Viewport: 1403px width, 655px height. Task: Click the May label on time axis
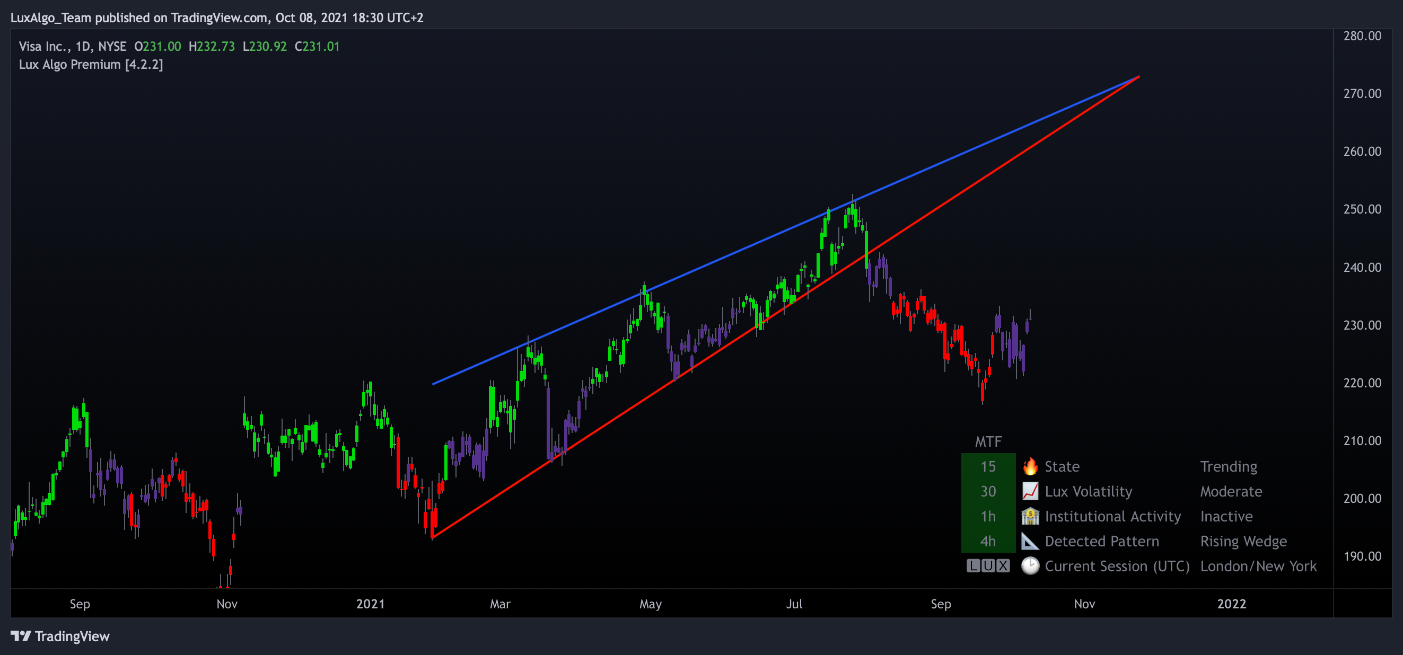(x=650, y=604)
